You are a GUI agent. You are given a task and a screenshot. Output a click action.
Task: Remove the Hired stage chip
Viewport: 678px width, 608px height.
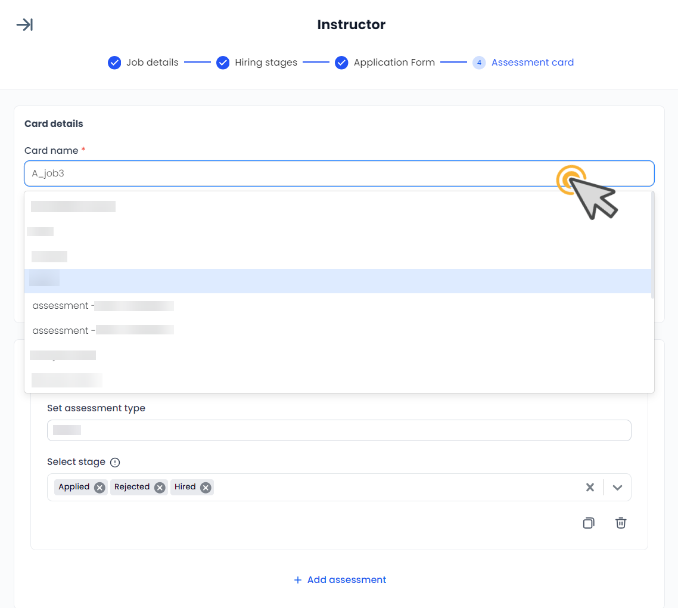pos(205,487)
